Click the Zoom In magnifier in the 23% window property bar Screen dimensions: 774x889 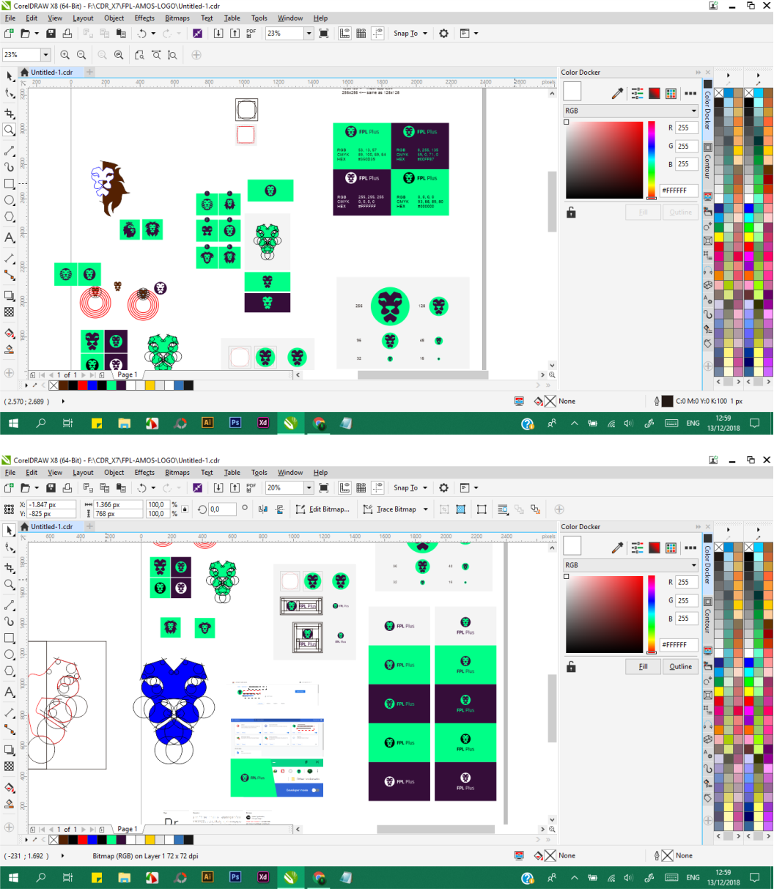pos(64,55)
